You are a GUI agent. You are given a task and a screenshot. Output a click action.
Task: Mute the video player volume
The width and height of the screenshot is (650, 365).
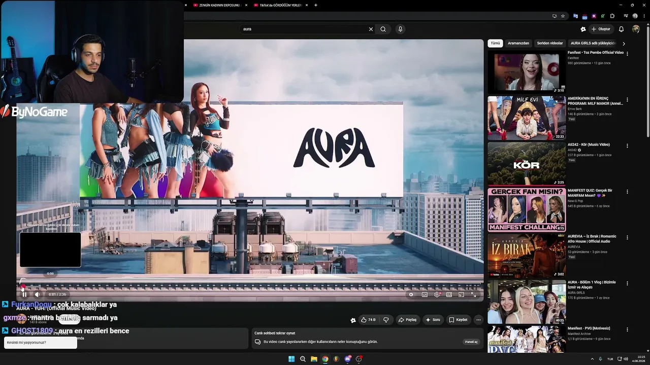point(37,294)
